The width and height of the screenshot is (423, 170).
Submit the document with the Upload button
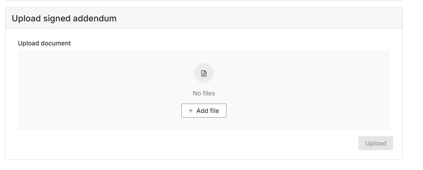[x=376, y=143]
